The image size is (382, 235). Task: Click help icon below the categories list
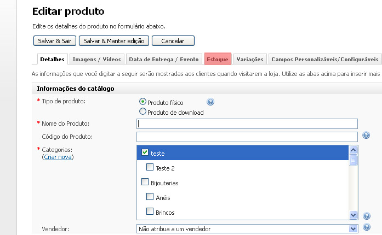coord(366,216)
